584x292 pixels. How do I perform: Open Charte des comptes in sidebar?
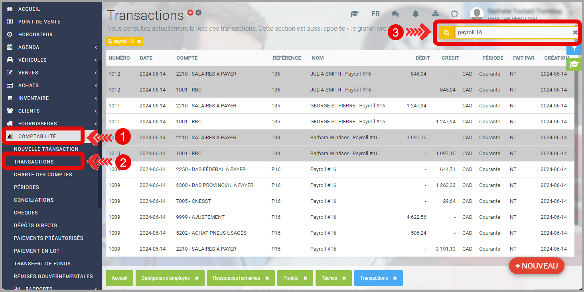pyautogui.click(x=43, y=175)
